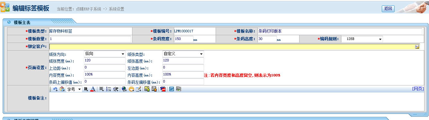Open the 字号 font size dropdown
This screenshot has width=429, height=120.
74,89
